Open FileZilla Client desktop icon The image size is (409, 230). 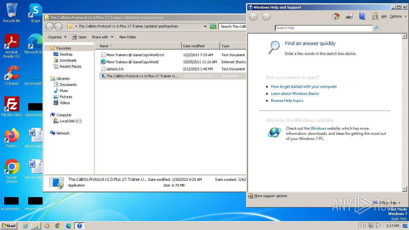(x=12, y=107)
